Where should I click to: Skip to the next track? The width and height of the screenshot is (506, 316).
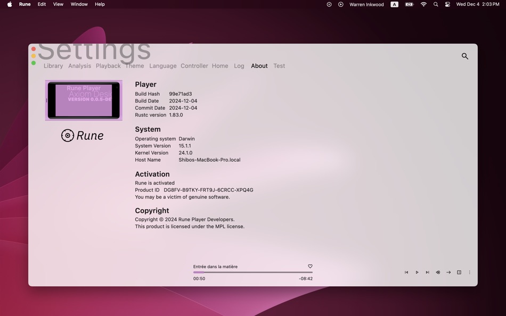tap(427, 272)
